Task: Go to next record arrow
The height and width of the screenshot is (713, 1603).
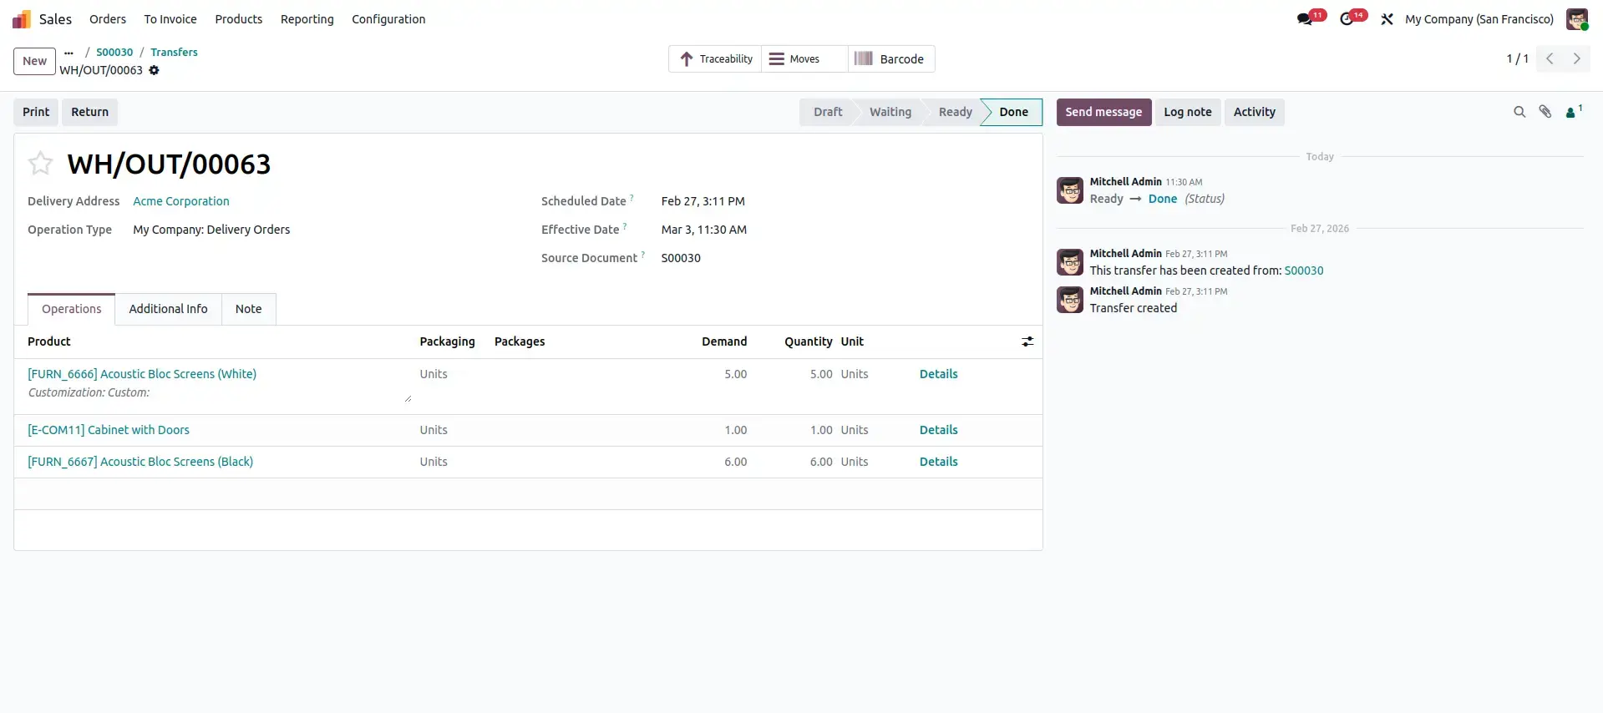Action: point(1577,59)
